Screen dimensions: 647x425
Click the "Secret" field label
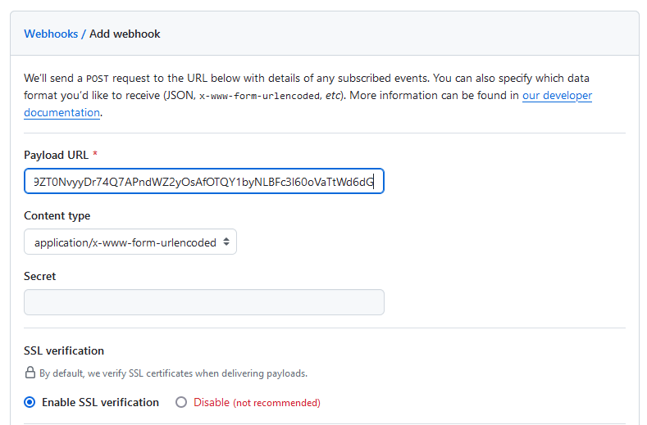[x=40, y=276]
